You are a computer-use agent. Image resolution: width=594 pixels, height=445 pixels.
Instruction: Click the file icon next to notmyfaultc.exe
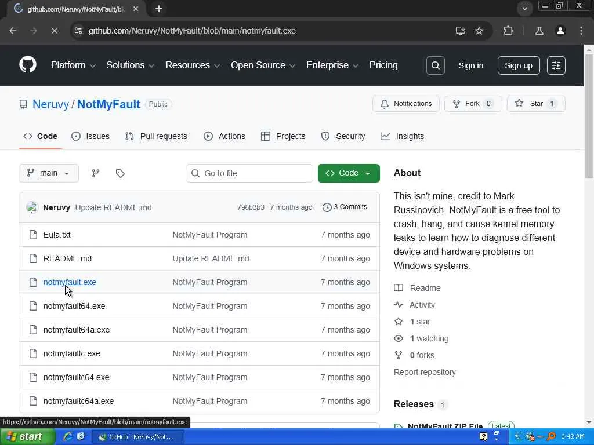33,354
